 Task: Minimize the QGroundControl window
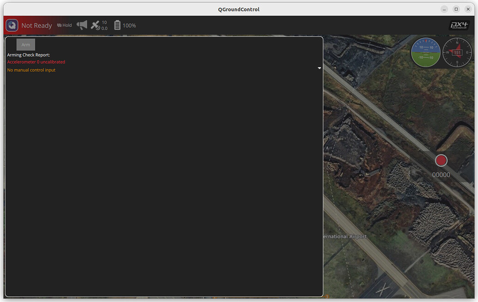[x=444, y=9]
